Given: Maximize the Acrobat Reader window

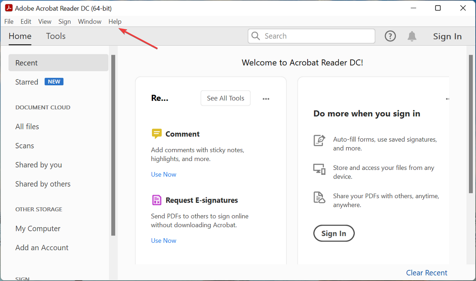Looking at the screenshot, I should pyautogui.click(x=438, y=8).
